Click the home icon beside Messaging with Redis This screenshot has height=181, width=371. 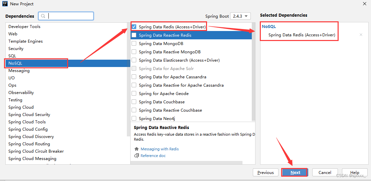(x=136, y=149)
